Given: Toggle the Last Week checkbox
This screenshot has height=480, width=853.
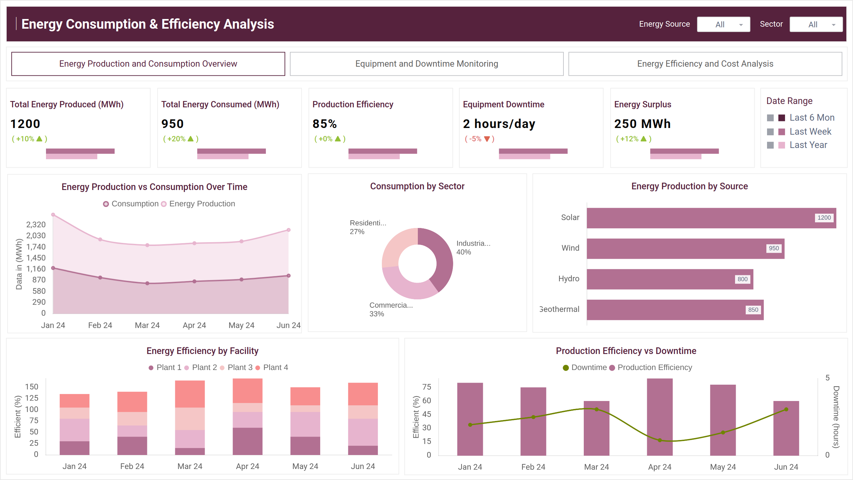Looking at the screenshot, I should click(770, 132).
